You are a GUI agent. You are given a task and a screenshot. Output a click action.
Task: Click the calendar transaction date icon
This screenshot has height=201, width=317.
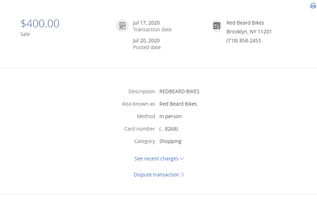[x=122, y=26]
